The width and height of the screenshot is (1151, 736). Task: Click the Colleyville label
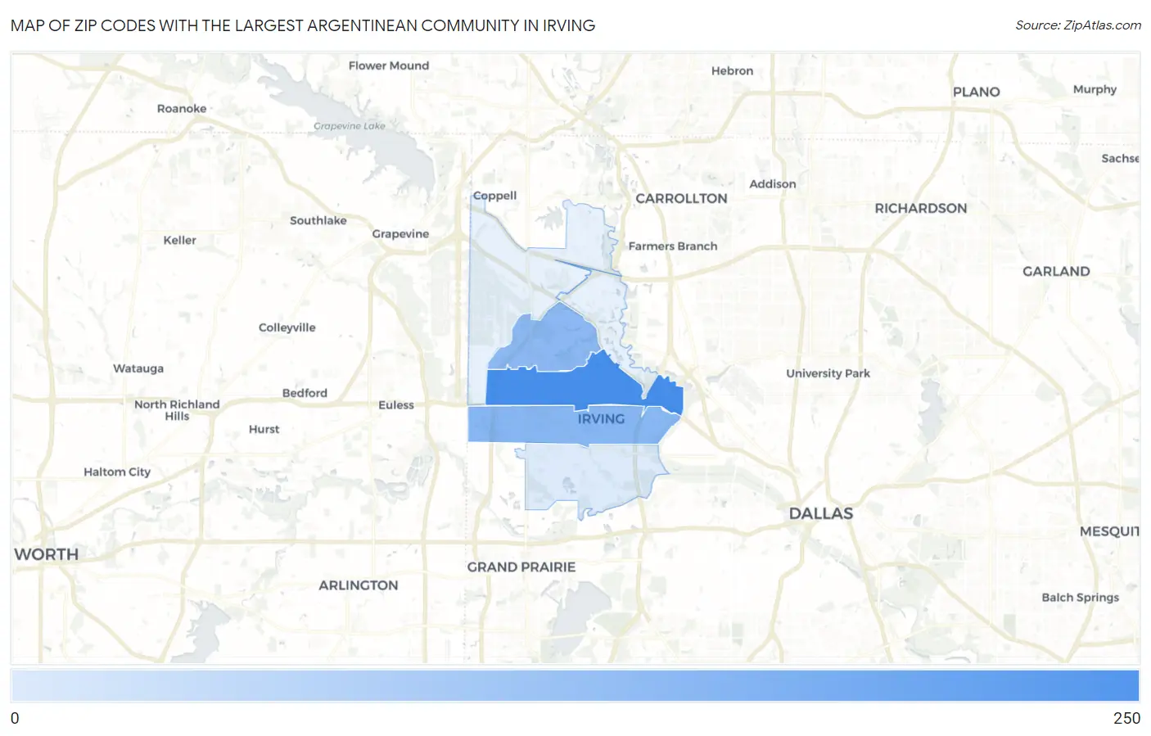tap(287, 327)
